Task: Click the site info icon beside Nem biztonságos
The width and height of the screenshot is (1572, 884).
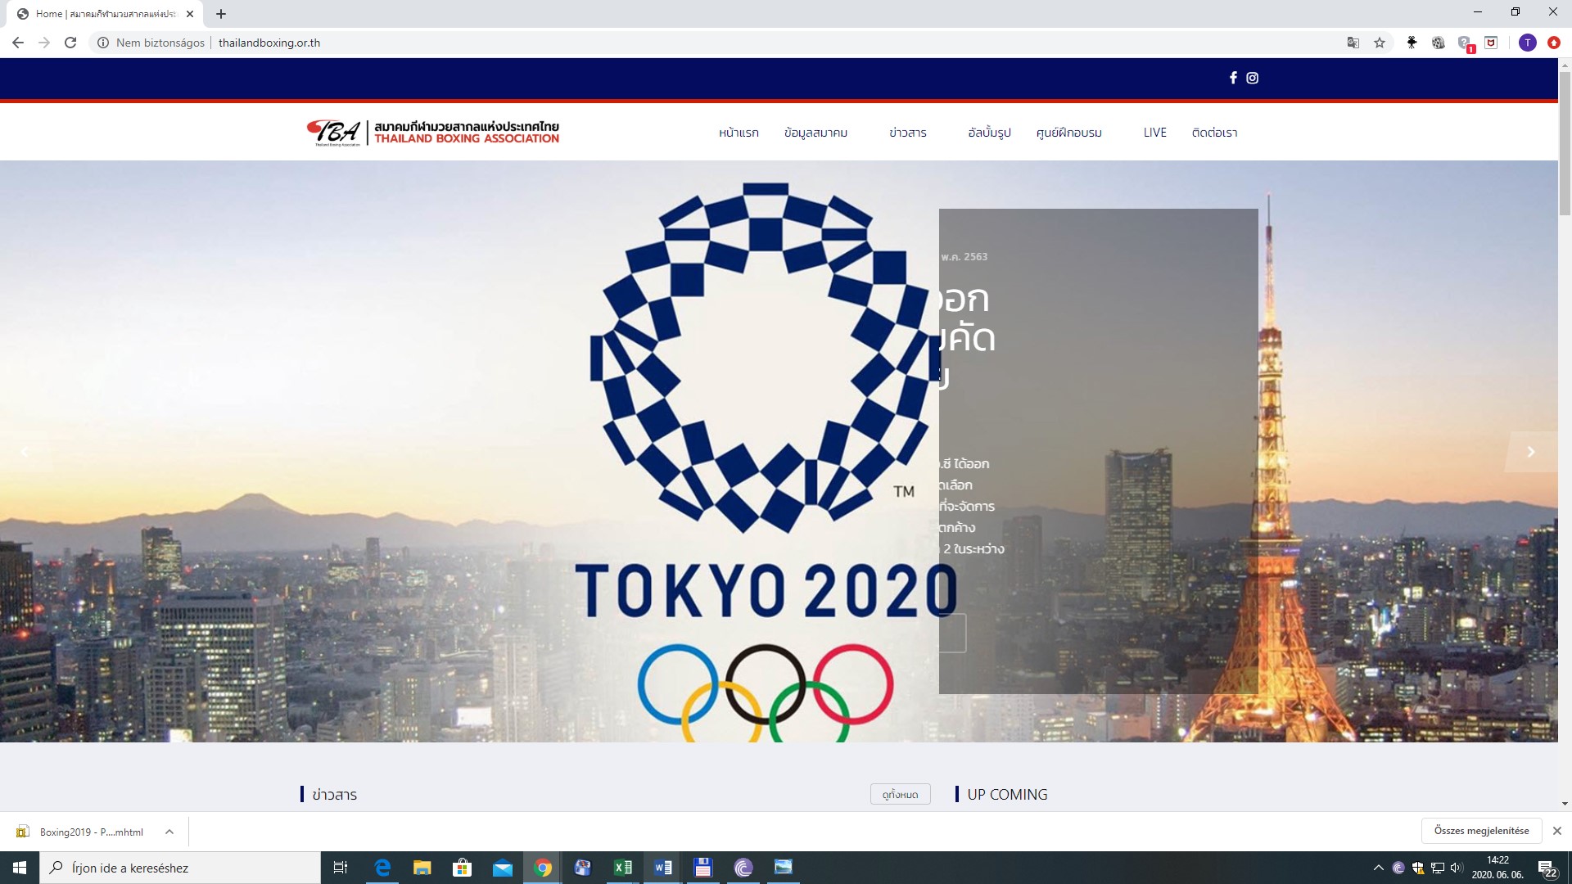Action: pyautogui.click(x=103, y=43)
